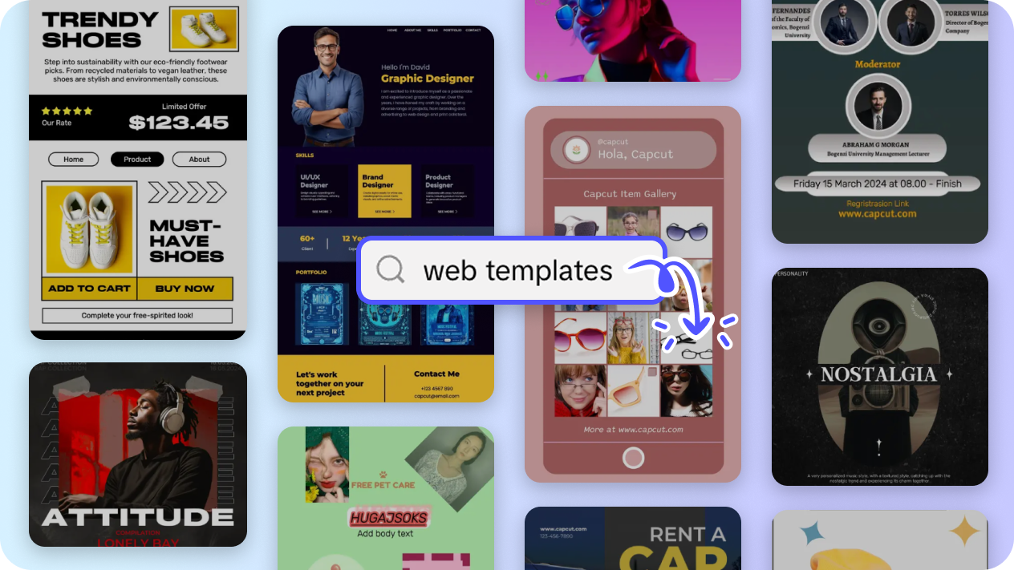Select the search magnifier icon
The height and width of the screenshot is (570, 1014).
[391, 270]
